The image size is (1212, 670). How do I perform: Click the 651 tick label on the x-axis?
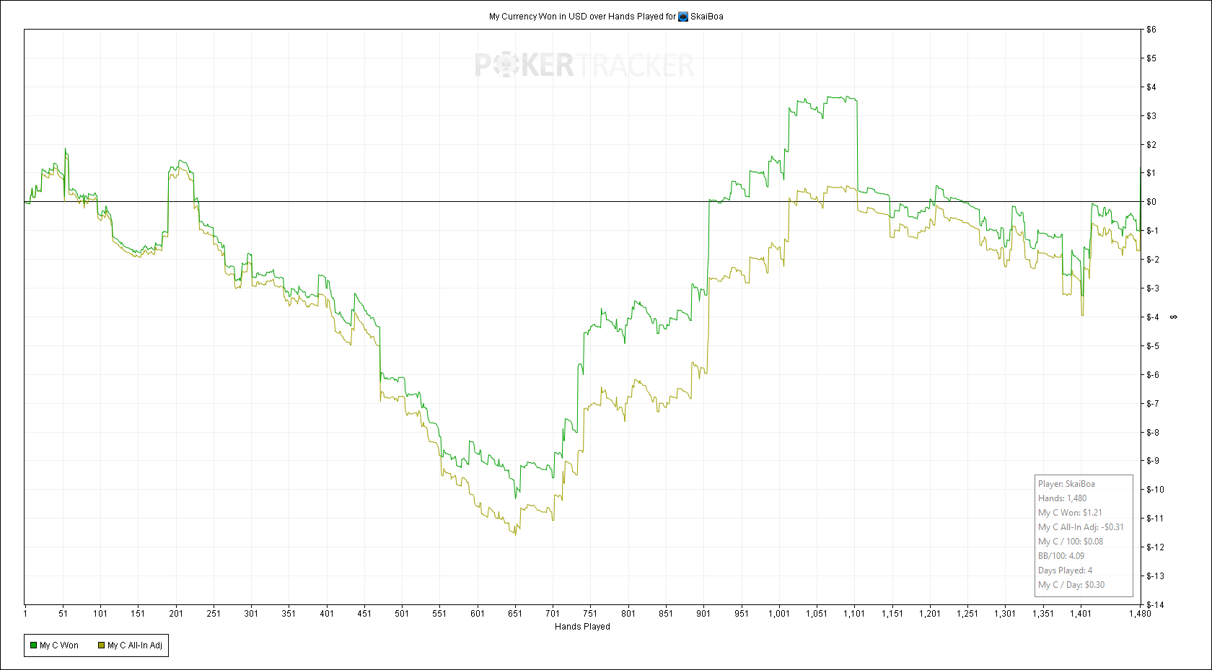(x=515, y=614)
